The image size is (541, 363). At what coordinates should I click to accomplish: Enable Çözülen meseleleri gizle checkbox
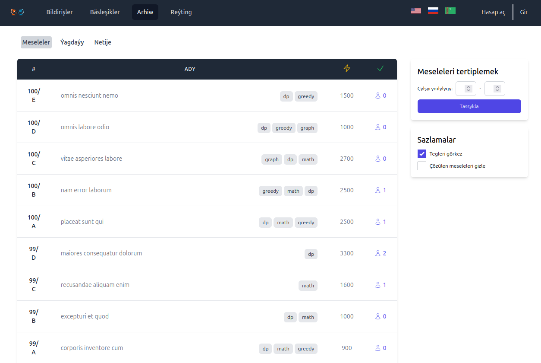tap(422, 166)
